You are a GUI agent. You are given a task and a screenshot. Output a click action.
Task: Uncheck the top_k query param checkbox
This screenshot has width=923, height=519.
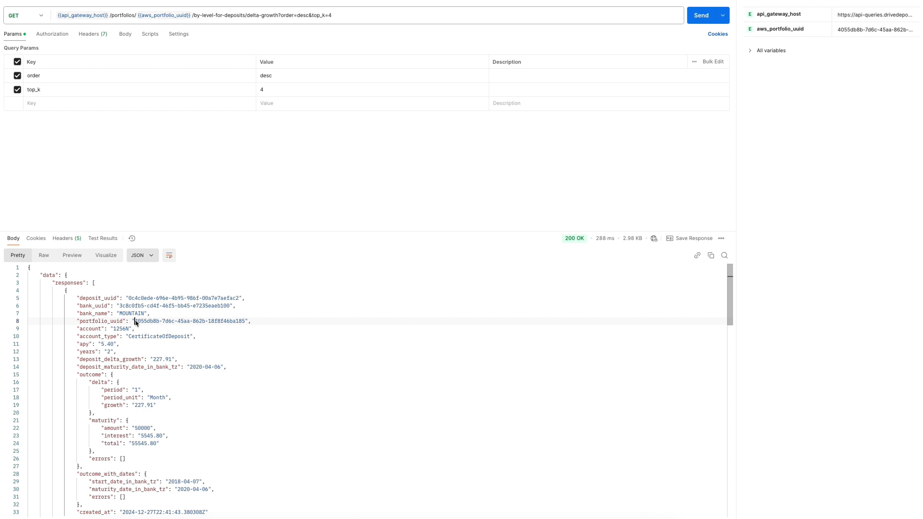(x=17, y=90)
